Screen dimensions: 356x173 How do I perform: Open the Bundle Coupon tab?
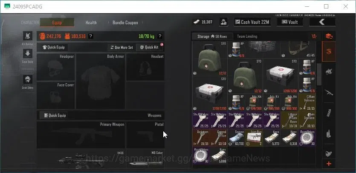pos(125,23)
